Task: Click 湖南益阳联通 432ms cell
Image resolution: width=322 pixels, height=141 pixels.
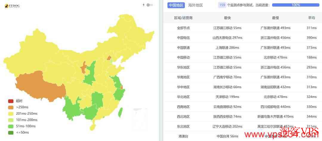Action: (x=275, y=87)
